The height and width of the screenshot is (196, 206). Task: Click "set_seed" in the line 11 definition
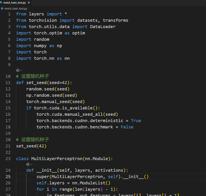(x=37, y=83)
